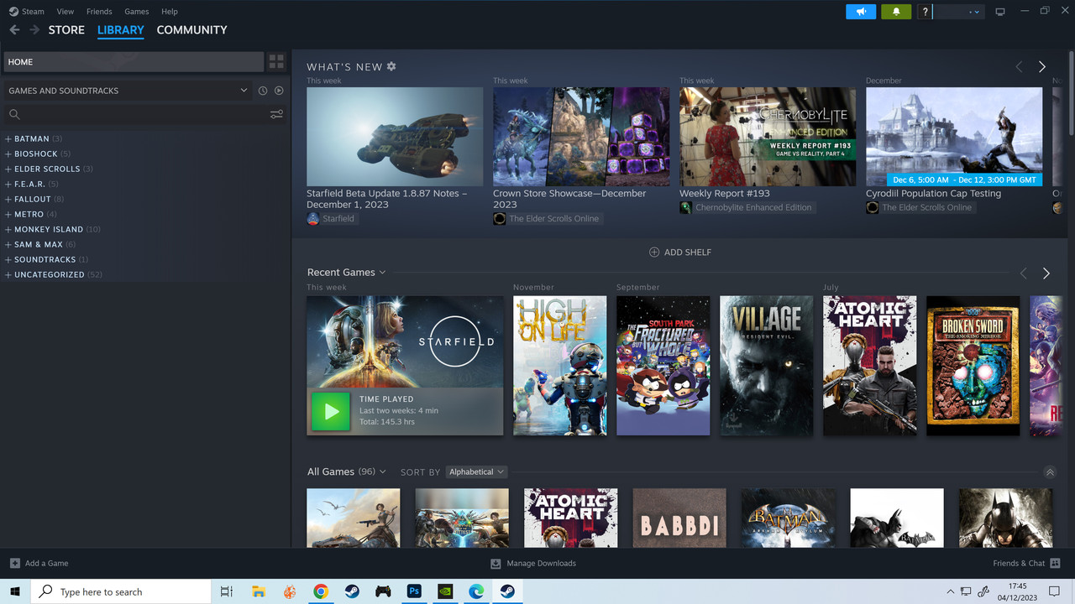Select Resident Evil Village cover
The height and width of the screenshot is (604, 1075).
point(767,366)
